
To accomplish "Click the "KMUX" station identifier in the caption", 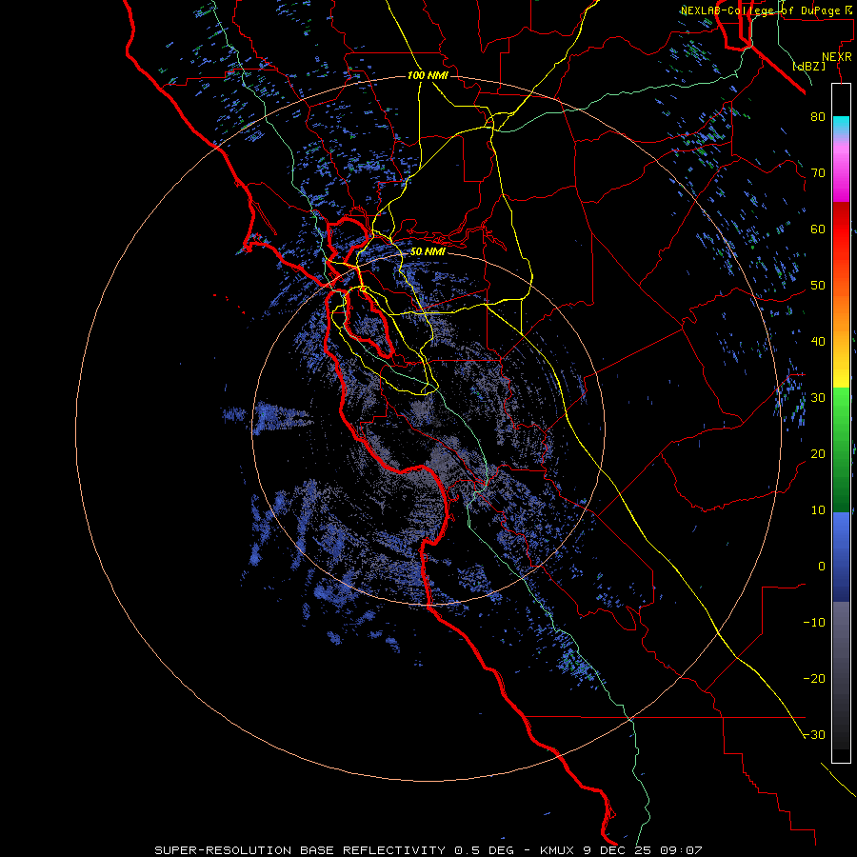I will point(558,850).
